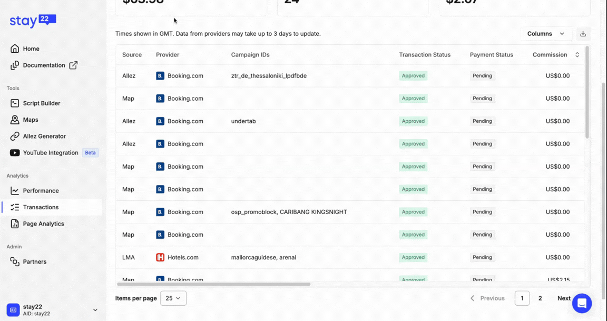Click the stay22 logo

pos(33,21)
